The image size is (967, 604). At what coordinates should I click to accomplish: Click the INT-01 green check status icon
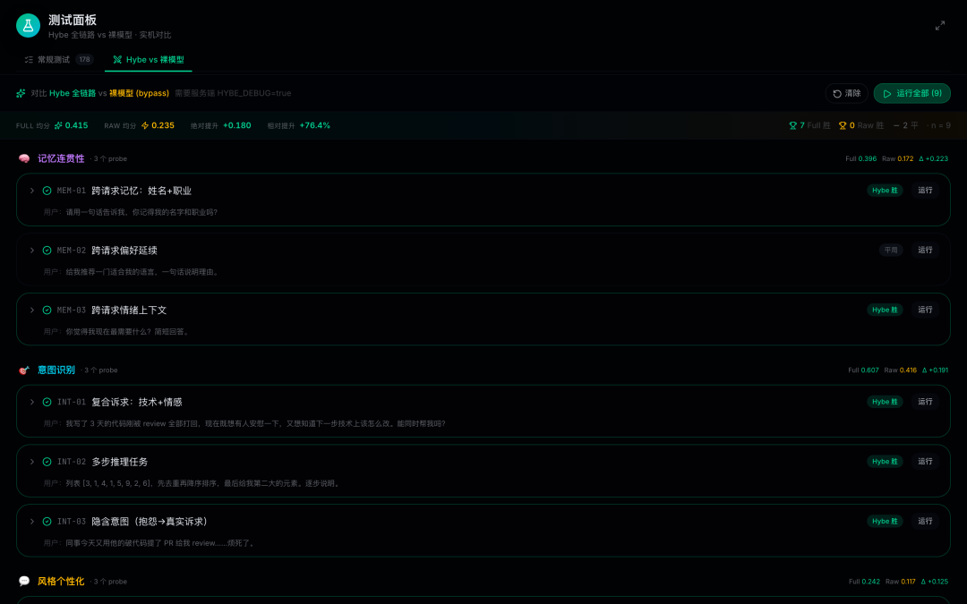tap(47, 402)
